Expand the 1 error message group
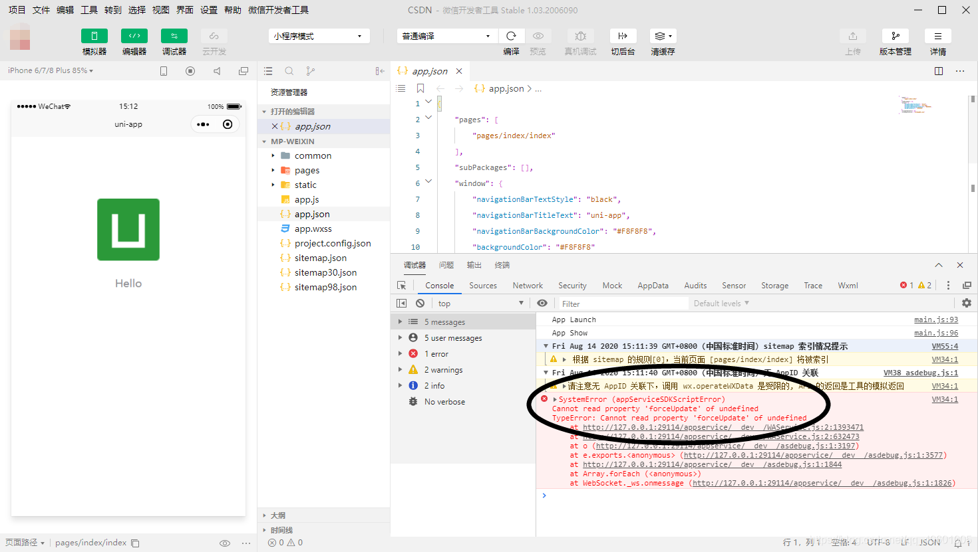This screenshot has height=552, width=978. pyautogui.click(x=400, y=354)
